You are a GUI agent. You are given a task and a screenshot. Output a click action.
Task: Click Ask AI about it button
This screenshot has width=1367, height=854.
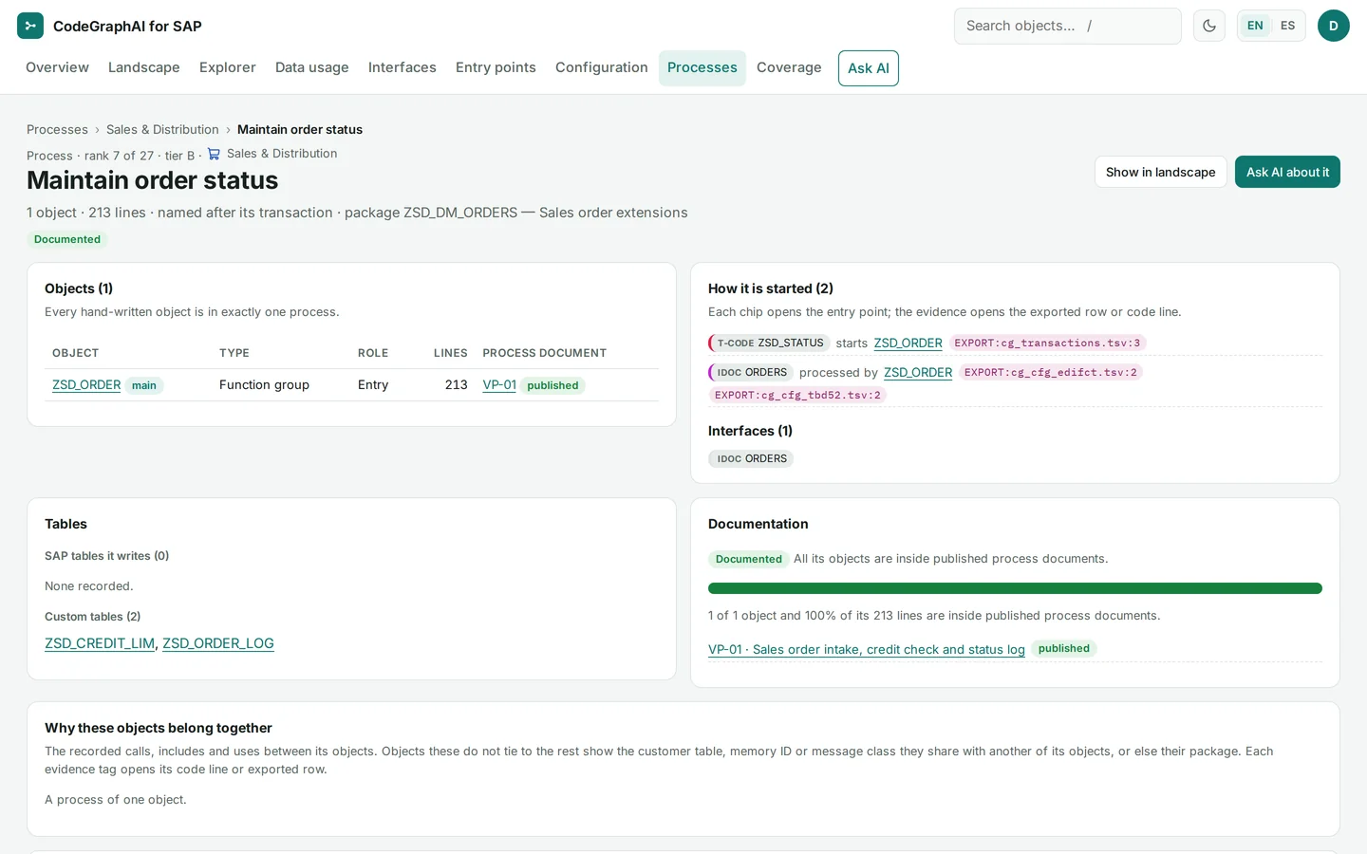pos(1287,172)
